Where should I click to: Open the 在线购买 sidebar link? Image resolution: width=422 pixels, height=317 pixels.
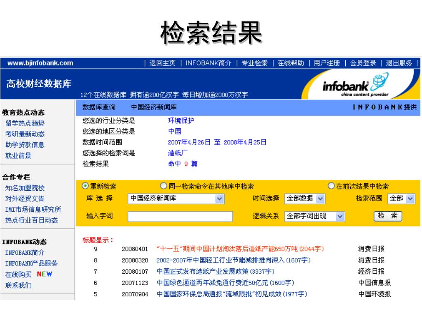(x=18, y=274)
